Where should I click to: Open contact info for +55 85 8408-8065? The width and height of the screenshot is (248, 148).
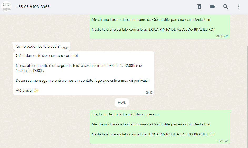click(33, 7)
